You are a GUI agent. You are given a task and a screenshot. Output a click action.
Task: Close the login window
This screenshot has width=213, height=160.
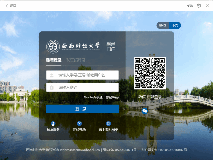(x=207, y=6)
